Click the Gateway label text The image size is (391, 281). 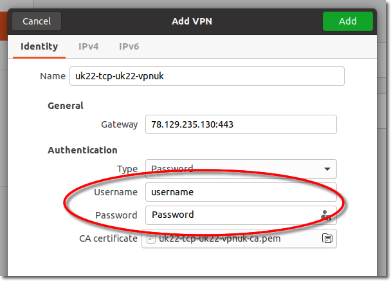119,124
